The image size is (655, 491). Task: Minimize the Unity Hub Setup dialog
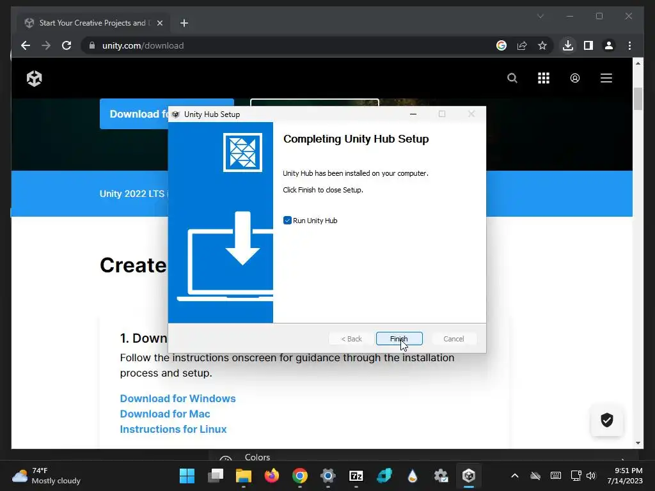click(413, 114)
